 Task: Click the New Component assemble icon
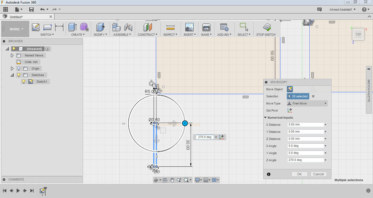[x=117, y=27]
